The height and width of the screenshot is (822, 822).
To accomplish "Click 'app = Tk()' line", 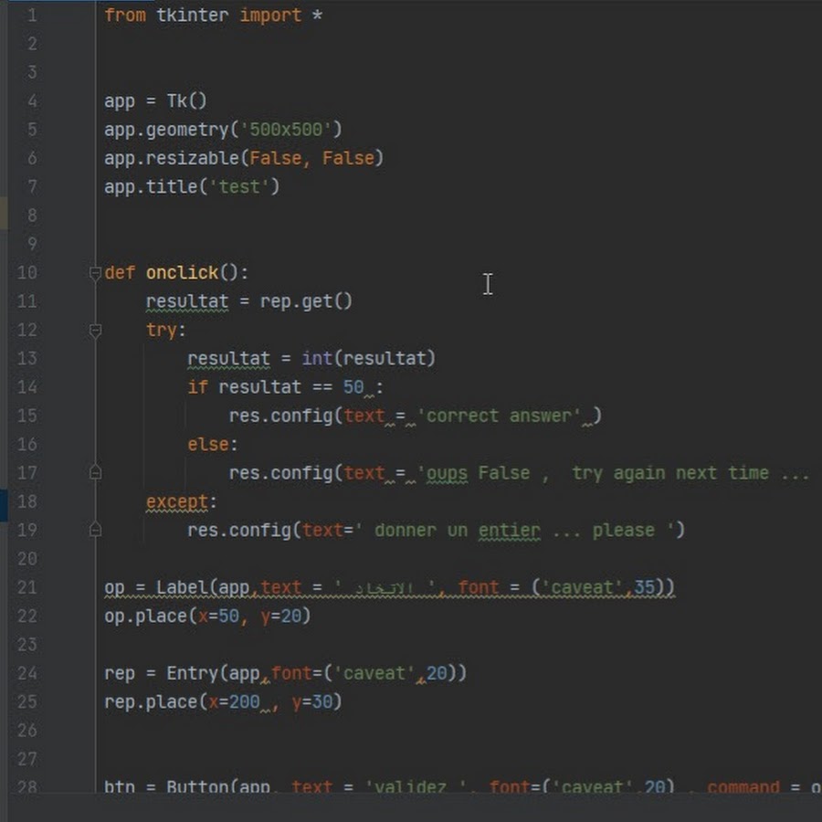I will pyautogui.click(x=155, y=100).
